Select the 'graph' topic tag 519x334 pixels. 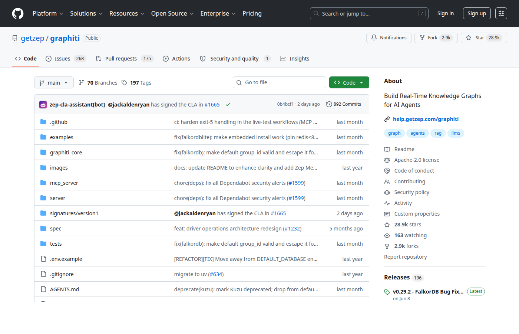(394, 133)
